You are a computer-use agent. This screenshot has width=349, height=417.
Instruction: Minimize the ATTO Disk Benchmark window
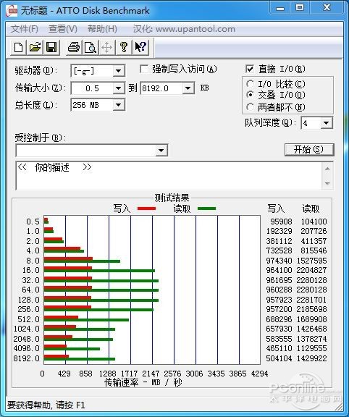click(x=279, y=8)
